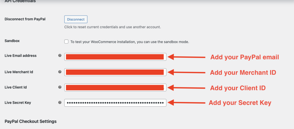The width and height of the screenshot is (294, 129).
Task: Click the "Live Secret Key" label
Action: coord(18,102)
